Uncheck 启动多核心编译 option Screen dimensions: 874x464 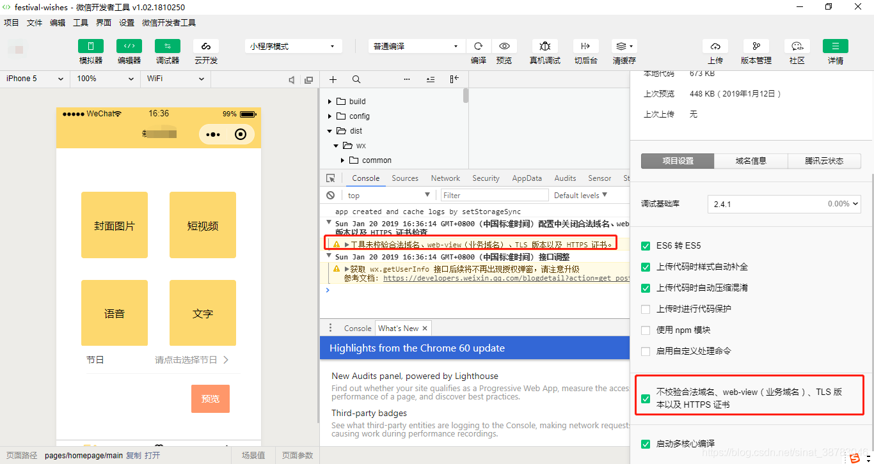point(646,444)
